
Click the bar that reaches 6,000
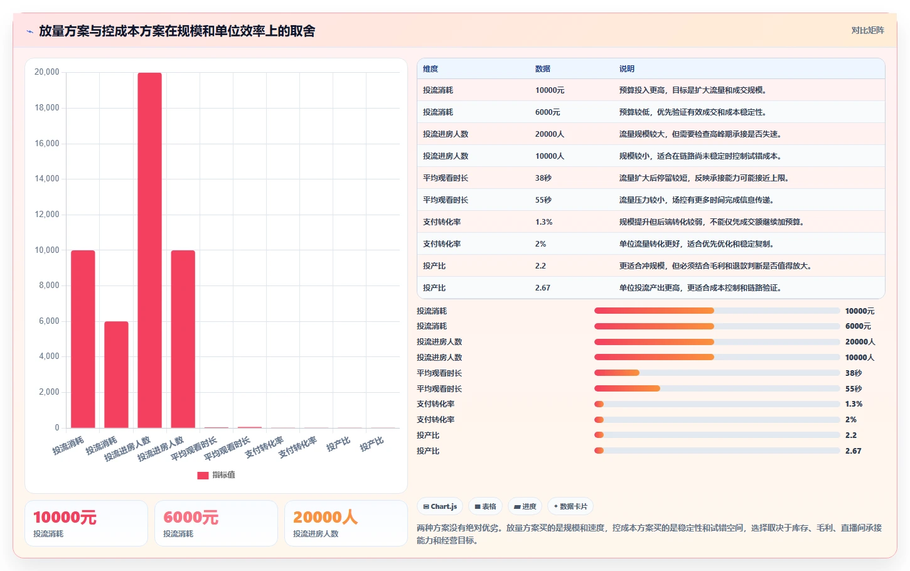tap(116, 375)
